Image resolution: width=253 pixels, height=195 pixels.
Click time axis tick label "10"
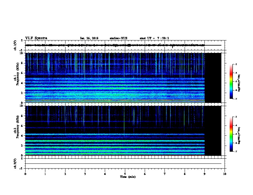(225, 174)
